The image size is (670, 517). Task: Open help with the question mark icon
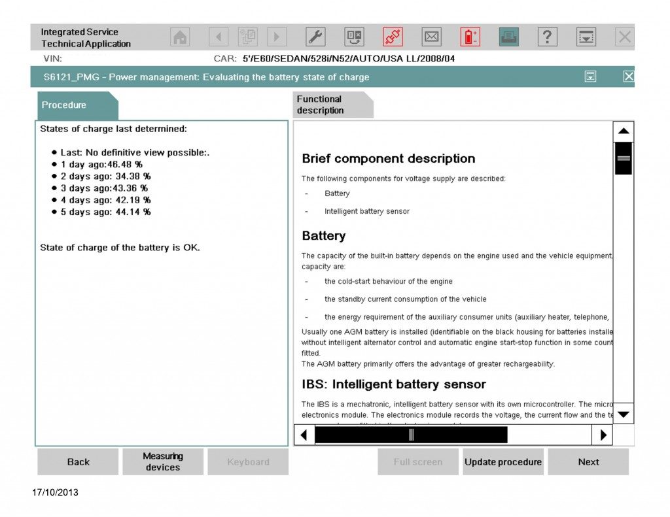tap(548, 37)
